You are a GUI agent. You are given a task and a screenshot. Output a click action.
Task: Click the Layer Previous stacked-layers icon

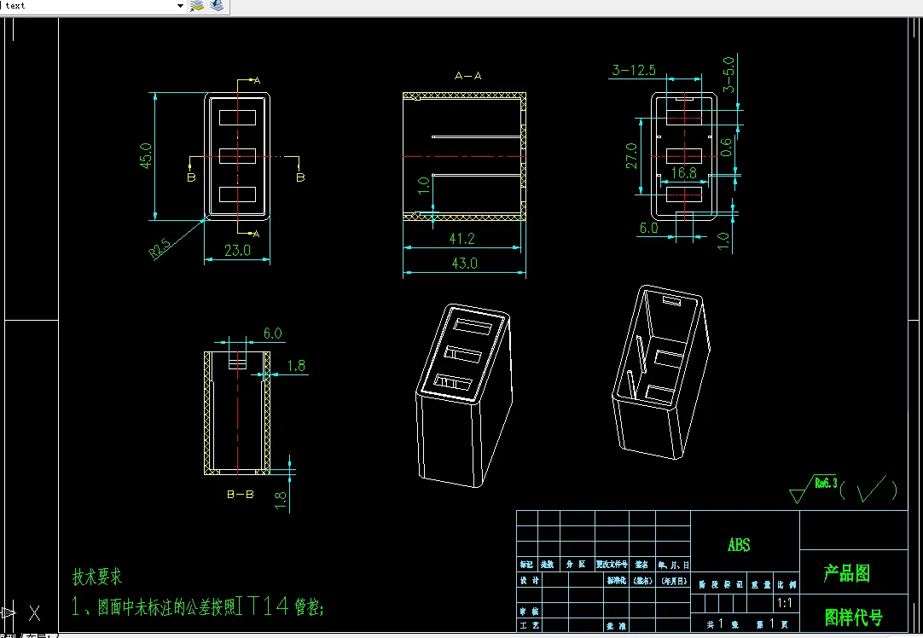pos(217,6)
